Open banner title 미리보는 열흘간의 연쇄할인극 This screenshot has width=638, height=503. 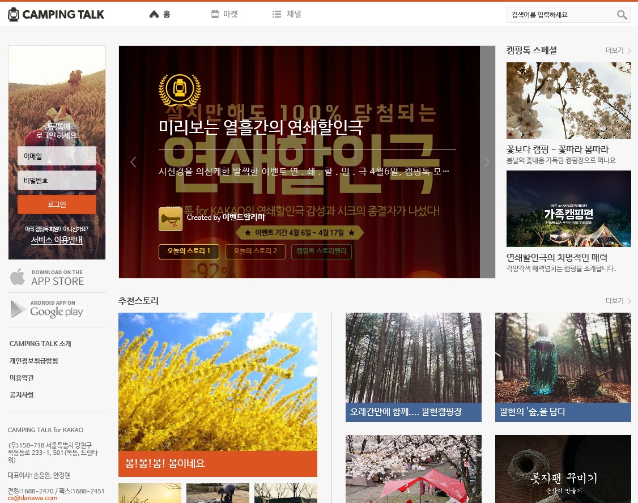[261, 127]
